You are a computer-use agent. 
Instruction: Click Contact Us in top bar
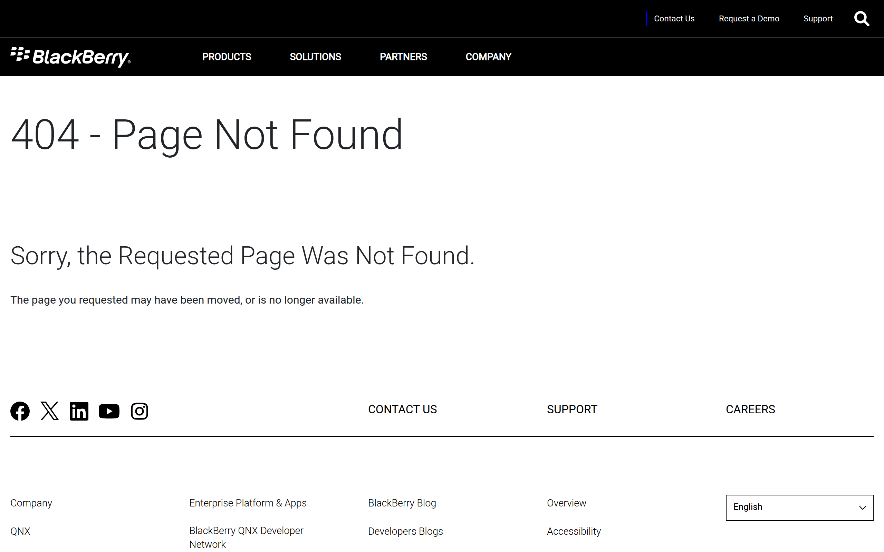pyautogui.click(x=674, y=19)
